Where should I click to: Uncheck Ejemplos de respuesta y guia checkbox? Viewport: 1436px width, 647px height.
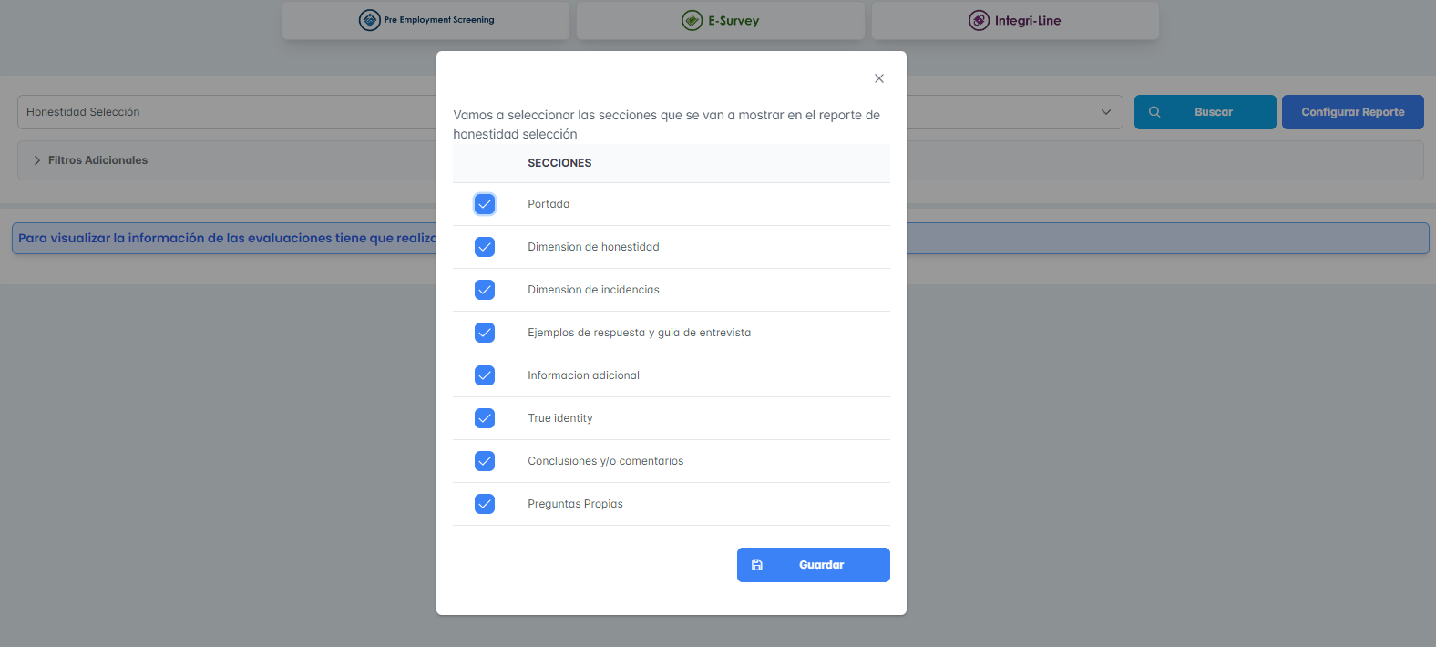(485, 333)
